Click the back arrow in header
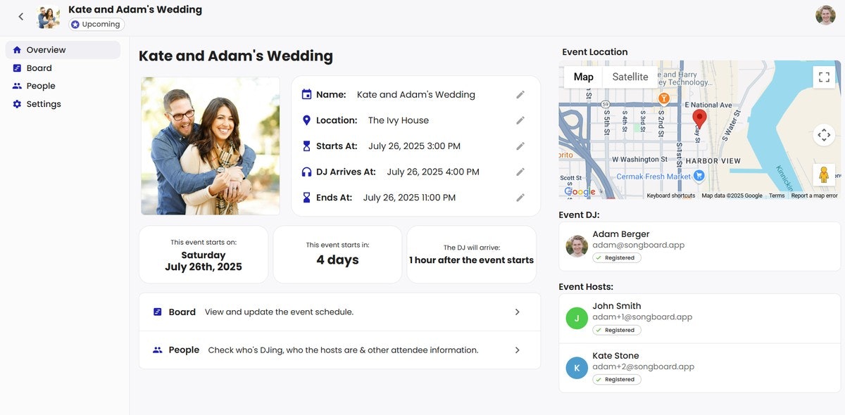Screen dimensions: 845x415 21,16
